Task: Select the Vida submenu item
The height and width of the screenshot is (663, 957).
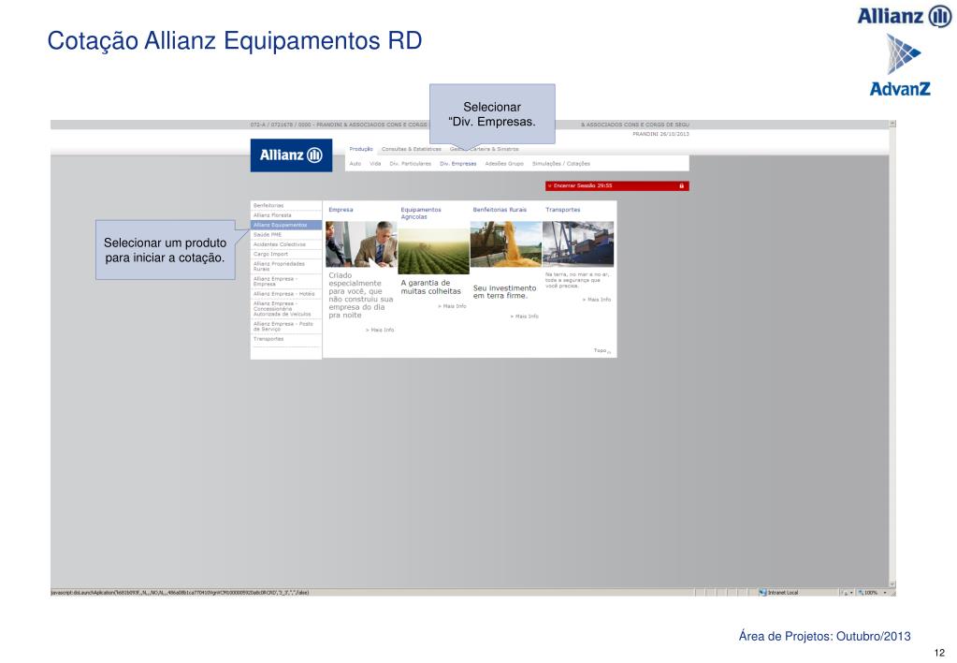Action: [375, 164]
